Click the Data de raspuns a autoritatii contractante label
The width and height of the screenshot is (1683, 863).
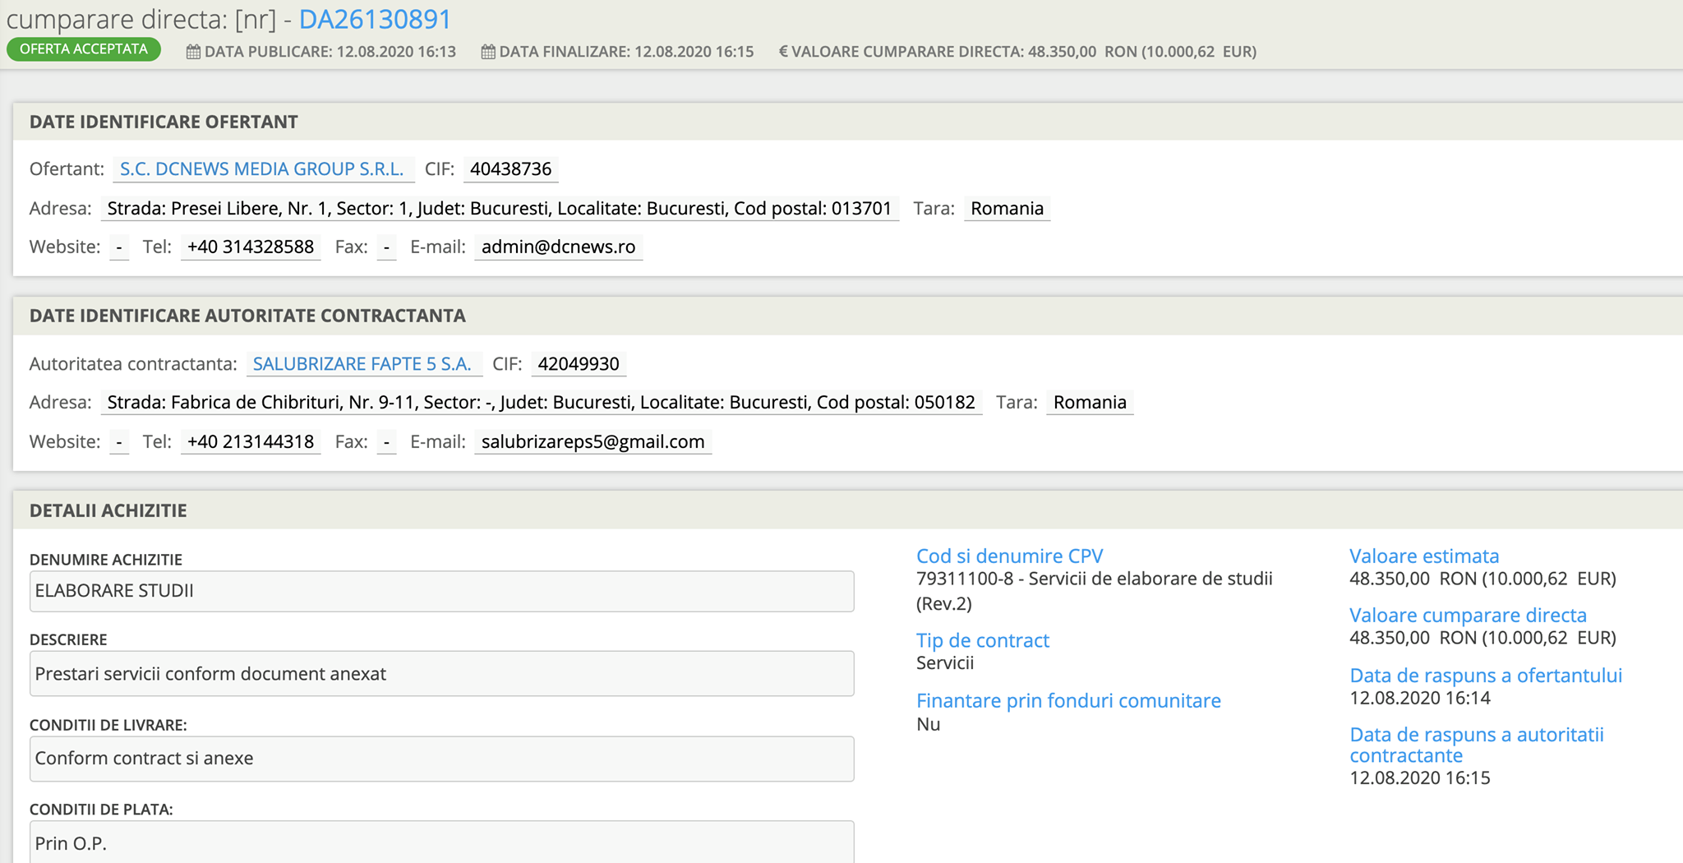pyautogui.click(x=1477, y=745)
